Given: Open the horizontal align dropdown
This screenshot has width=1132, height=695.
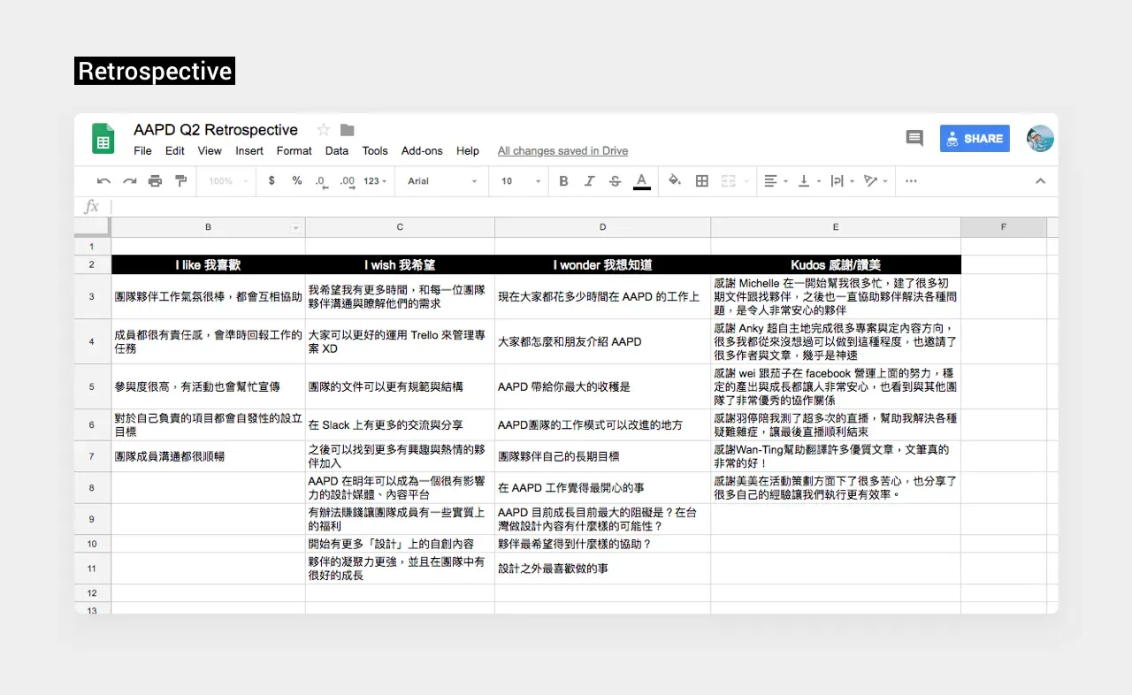Looking at the screenshot, I should 775,181.
